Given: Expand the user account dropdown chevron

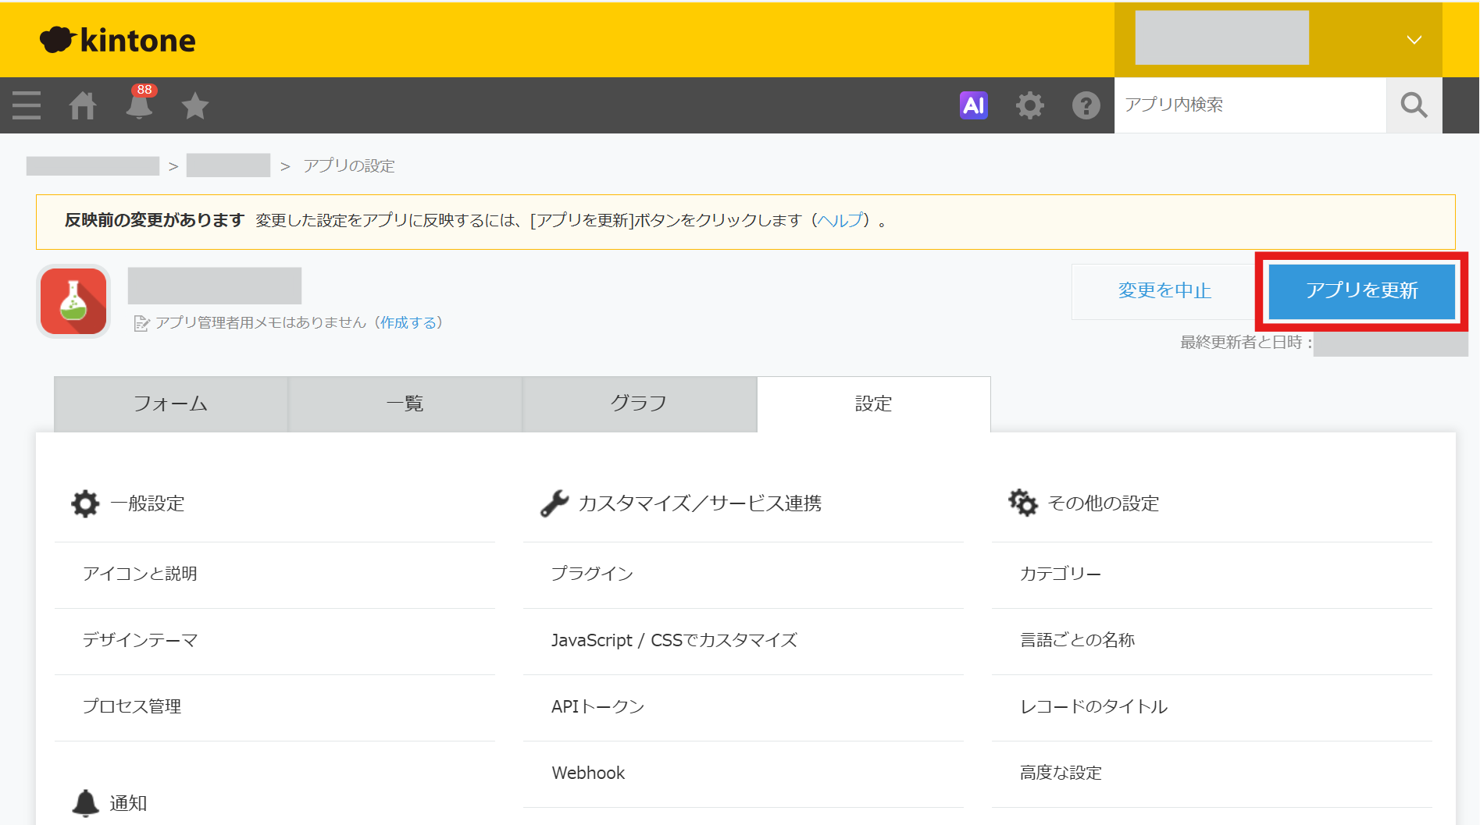Looking at the screenshot, I should tap(1414, 40).
